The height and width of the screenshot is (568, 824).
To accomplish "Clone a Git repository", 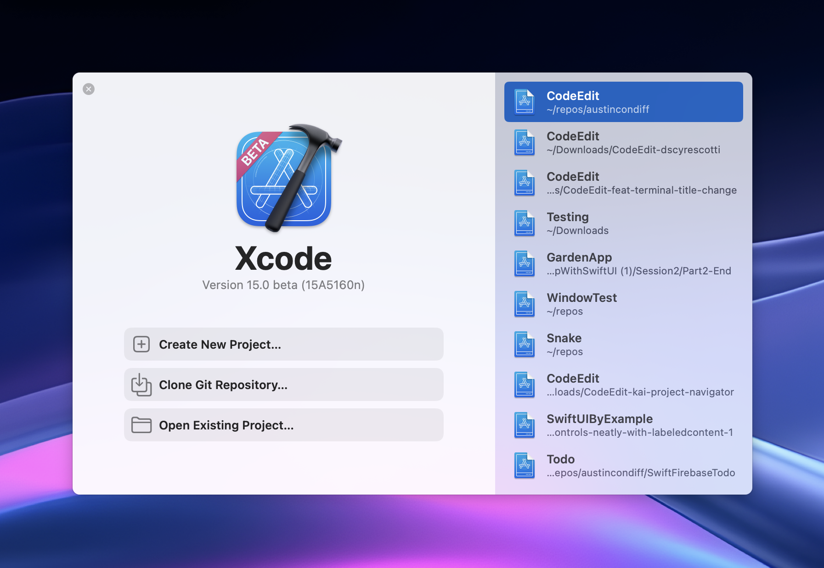I will click(x=283, y=384).
